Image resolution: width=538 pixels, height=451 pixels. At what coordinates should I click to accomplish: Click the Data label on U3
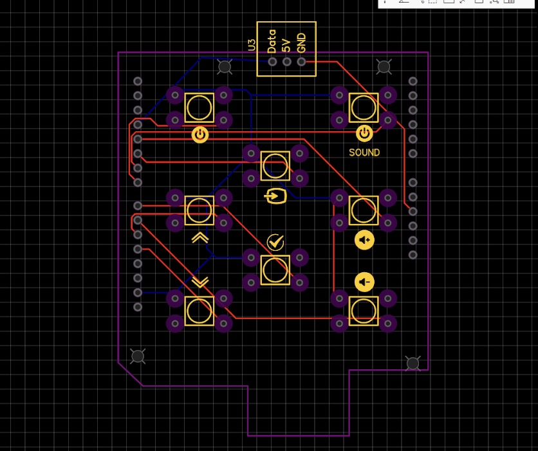coord(272,41)
